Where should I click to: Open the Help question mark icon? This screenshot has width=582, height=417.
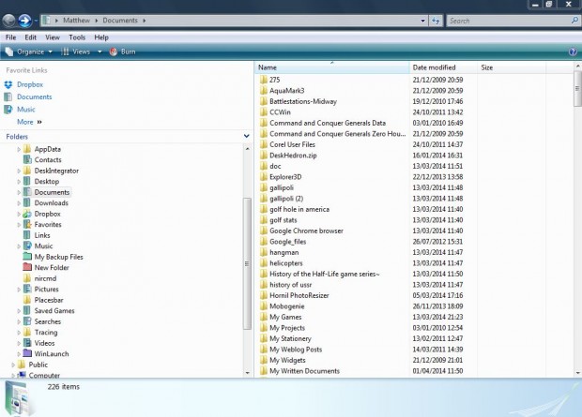click(x=573, y=52)
